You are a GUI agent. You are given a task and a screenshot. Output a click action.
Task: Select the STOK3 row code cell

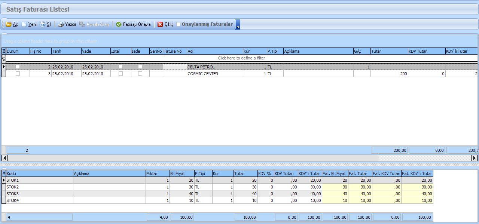(x=39, y=194)
